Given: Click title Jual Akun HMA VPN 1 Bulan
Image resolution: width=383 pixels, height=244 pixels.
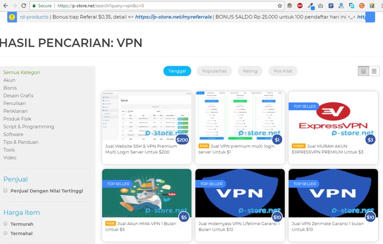Looking at the screenshot, I should 141,226.
